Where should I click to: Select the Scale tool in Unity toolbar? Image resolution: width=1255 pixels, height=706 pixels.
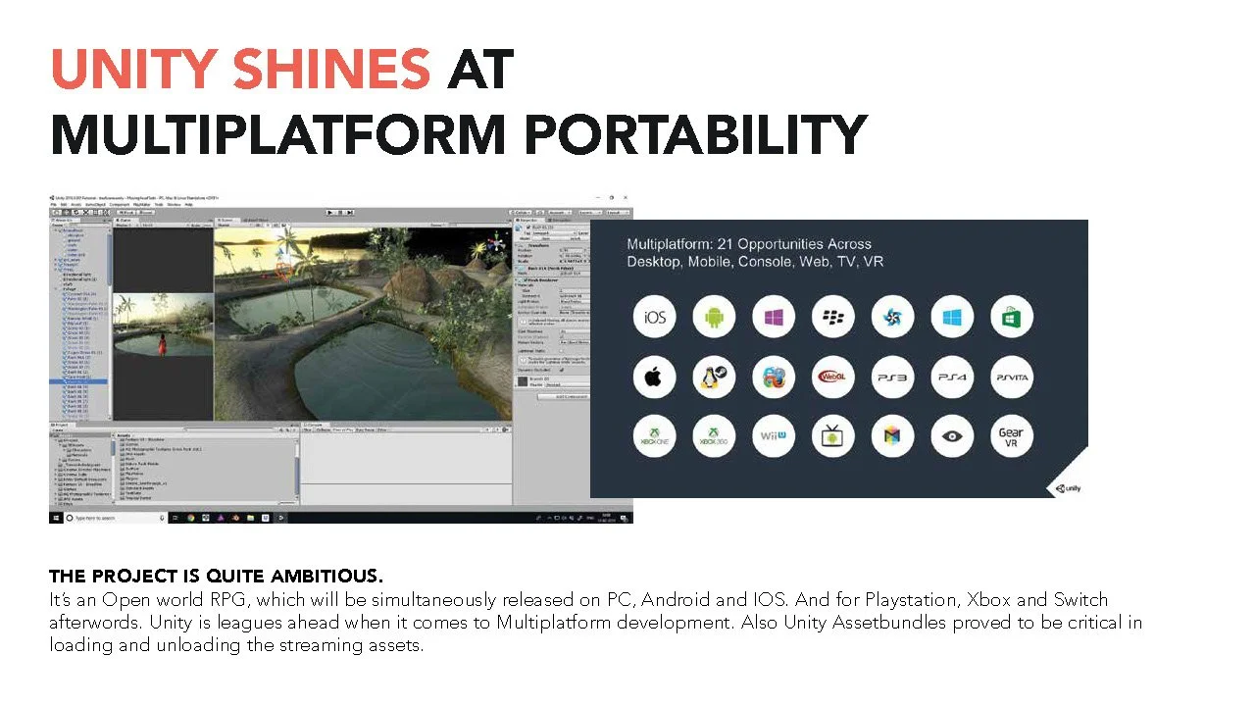[86, 213]
